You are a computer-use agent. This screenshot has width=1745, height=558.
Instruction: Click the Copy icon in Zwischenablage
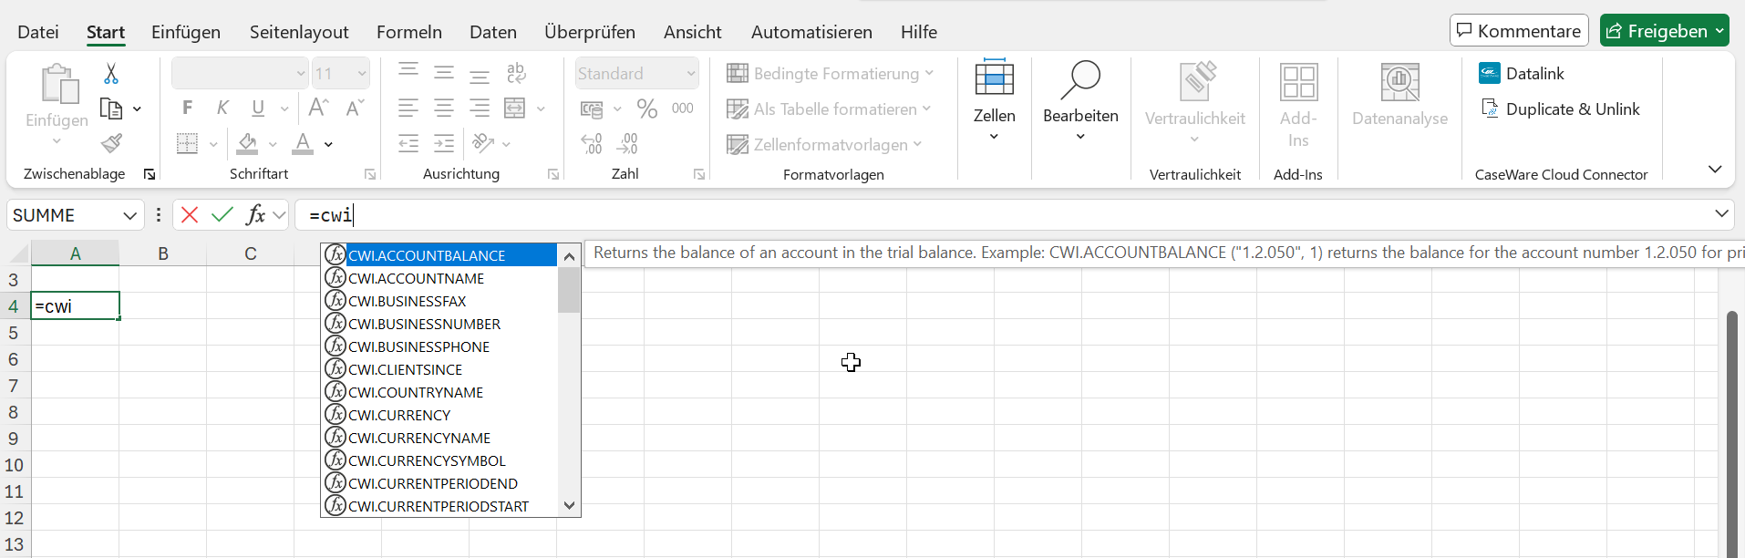(111, 108)
